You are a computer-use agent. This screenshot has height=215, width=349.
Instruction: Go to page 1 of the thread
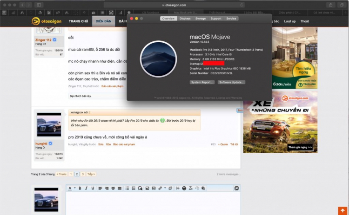coord(71,174)
